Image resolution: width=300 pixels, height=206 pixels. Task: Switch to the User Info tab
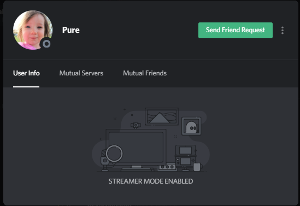26,73
